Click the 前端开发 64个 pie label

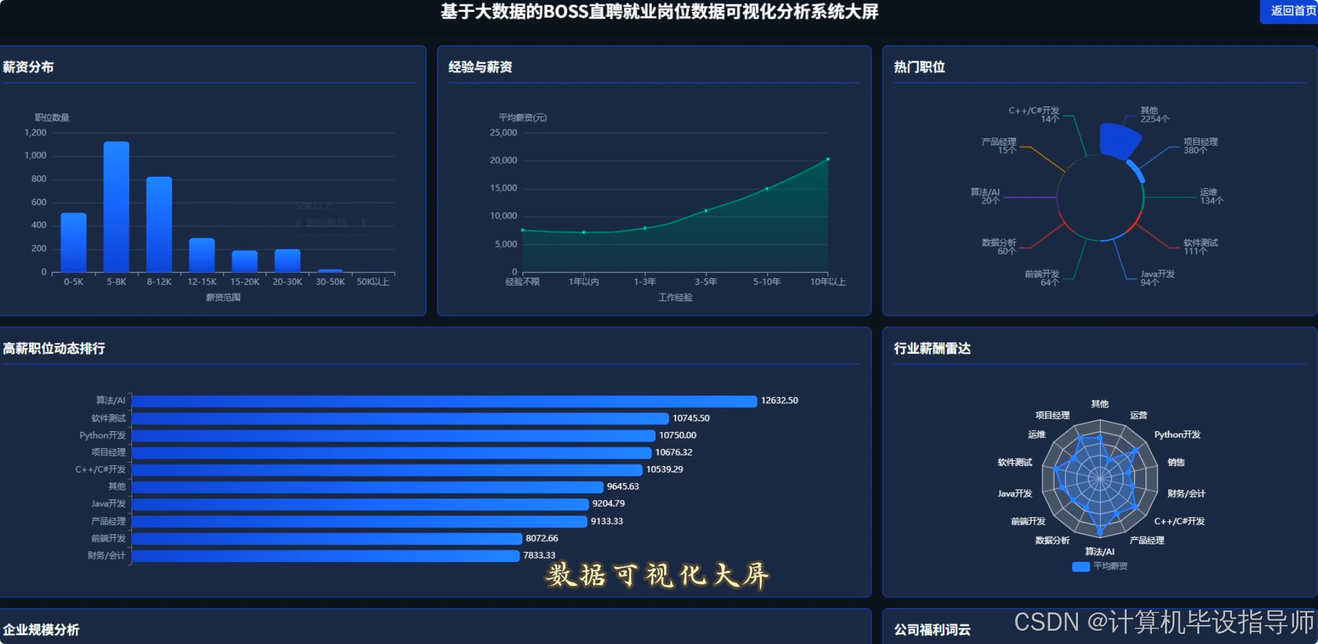coord(1042,278)
